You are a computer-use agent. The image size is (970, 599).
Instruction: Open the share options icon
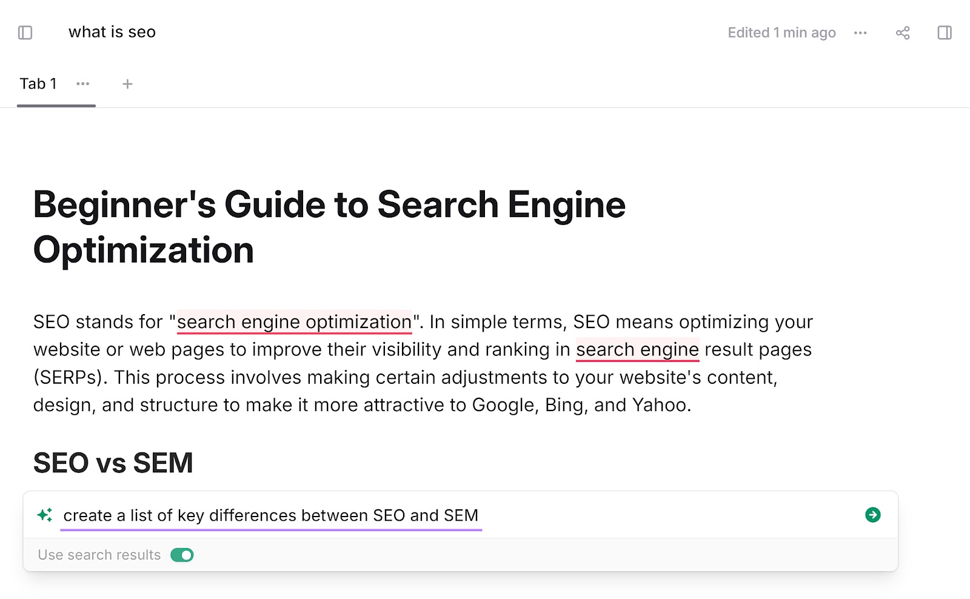pos(902,33)
